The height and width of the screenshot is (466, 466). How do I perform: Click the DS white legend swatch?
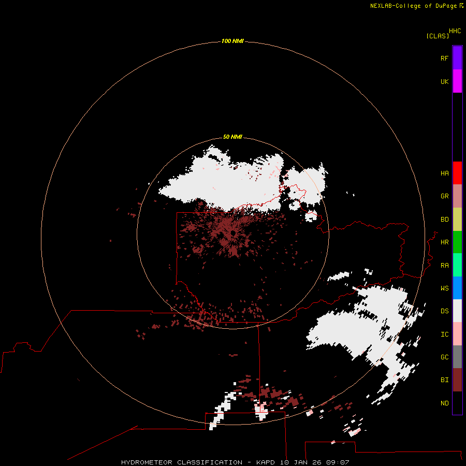[x=457, y=311]
